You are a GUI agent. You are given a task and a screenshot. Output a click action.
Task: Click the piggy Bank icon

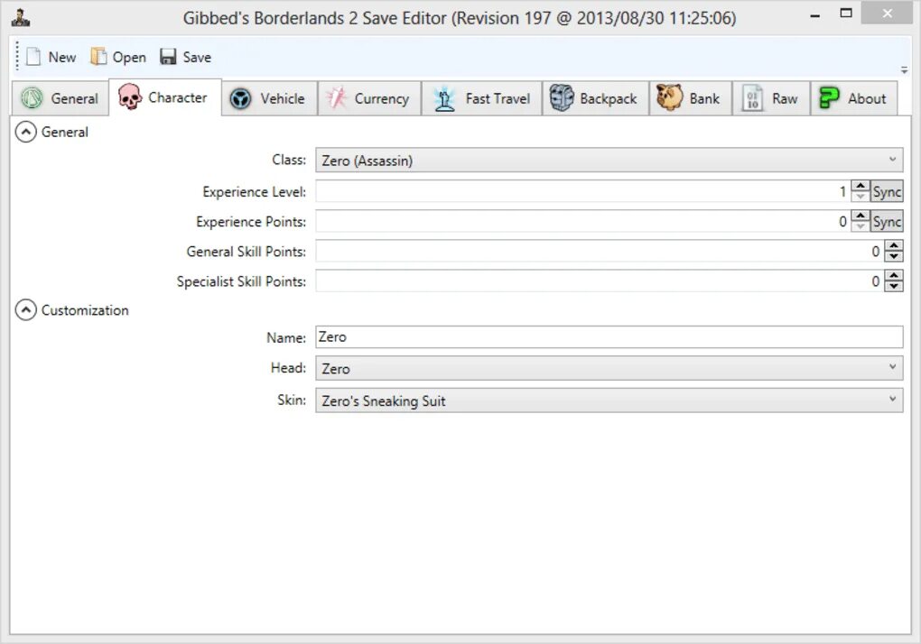[670, 97]
